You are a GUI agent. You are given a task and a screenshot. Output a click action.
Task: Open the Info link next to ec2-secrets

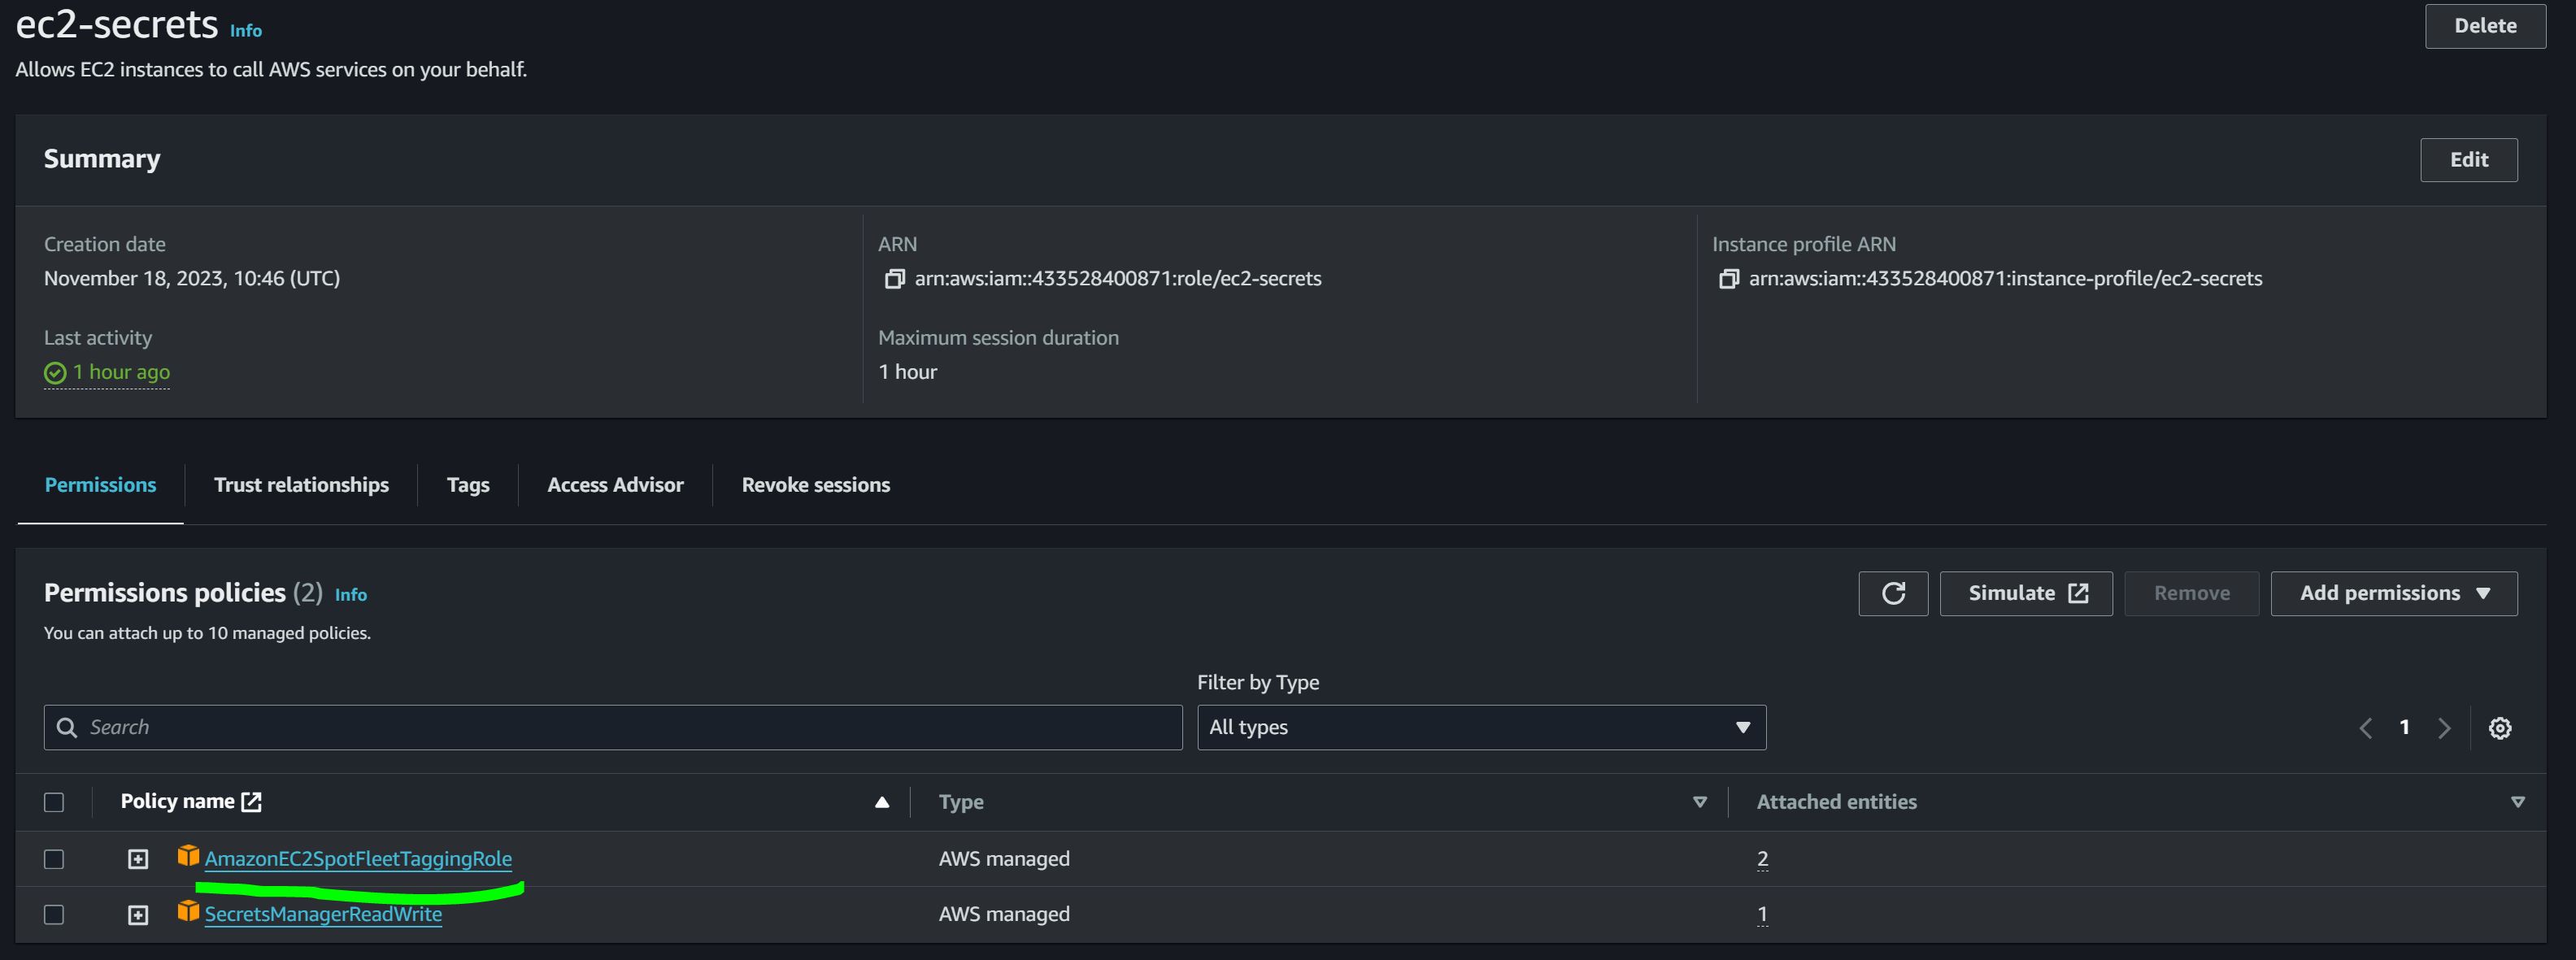[x=246, y=31]
